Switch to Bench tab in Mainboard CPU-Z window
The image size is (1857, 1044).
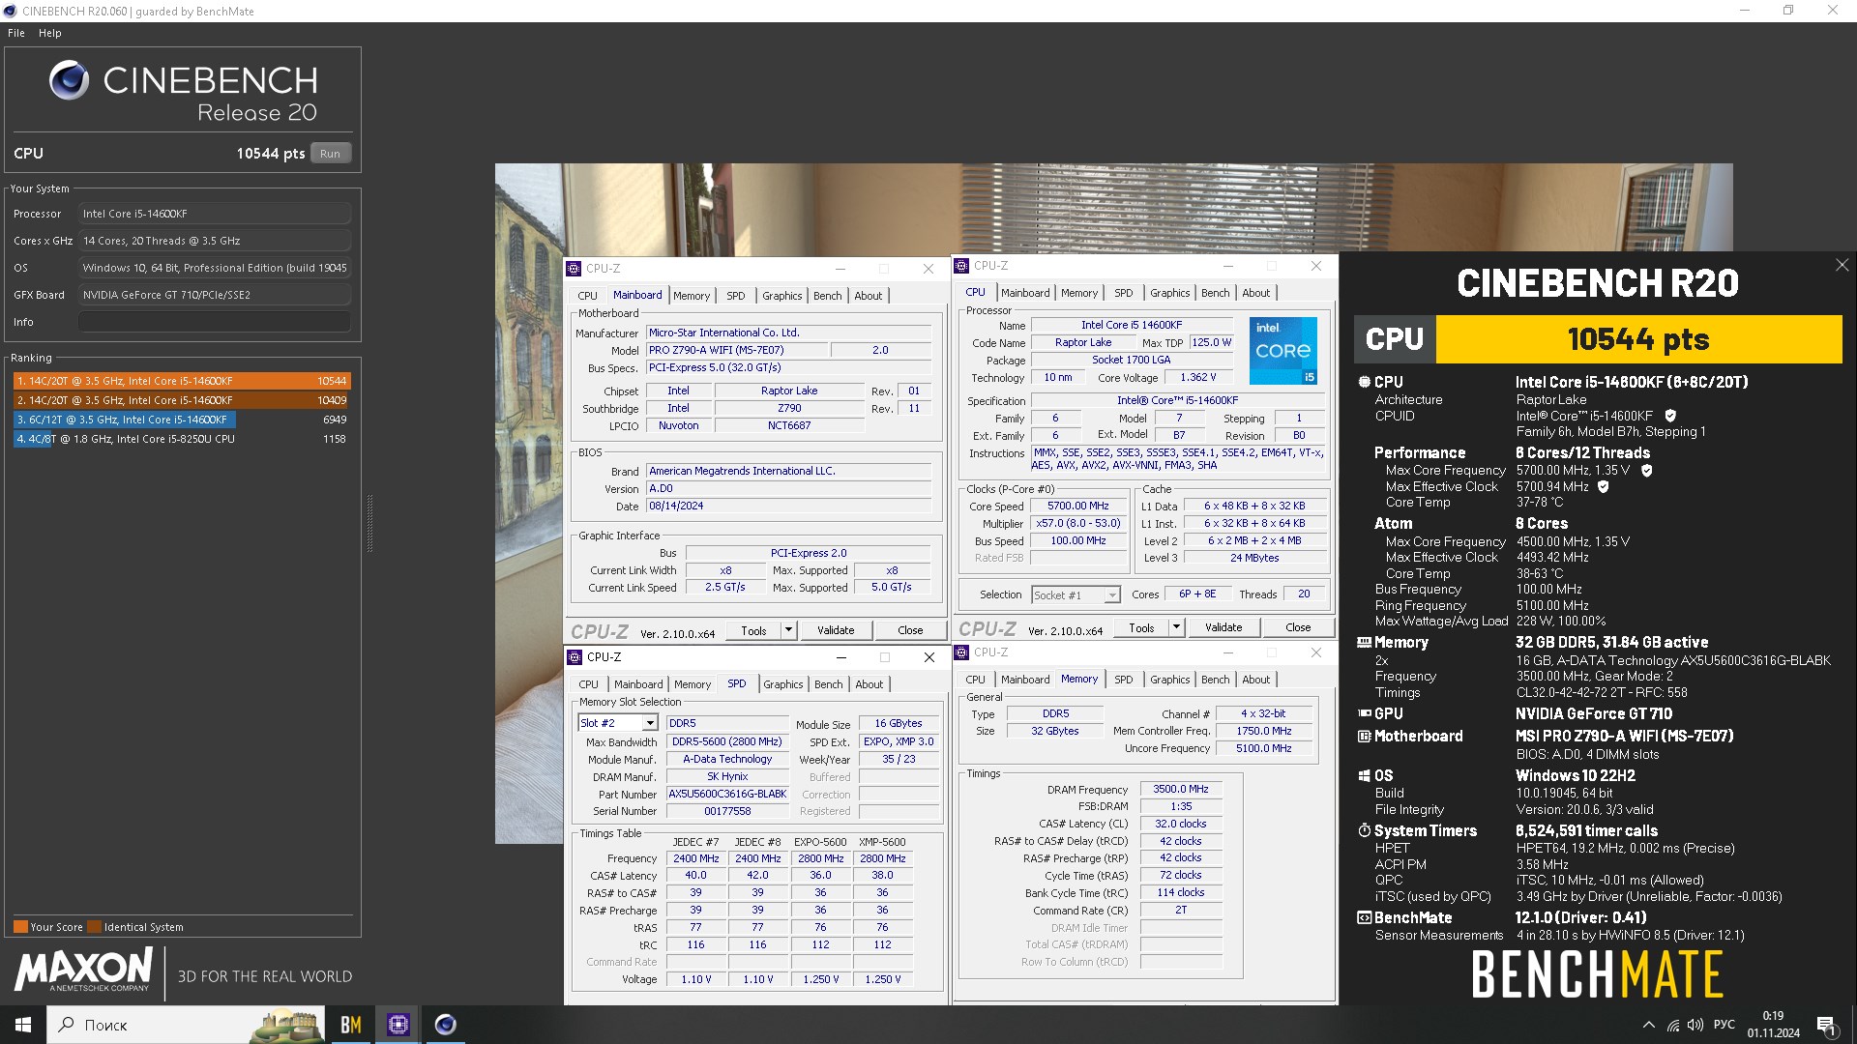click(x=827, y=296)
